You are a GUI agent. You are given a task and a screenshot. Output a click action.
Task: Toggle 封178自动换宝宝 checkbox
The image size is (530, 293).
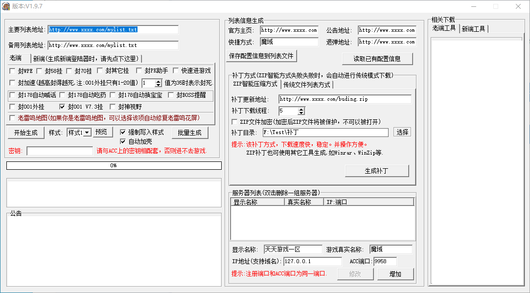[113, 95]
